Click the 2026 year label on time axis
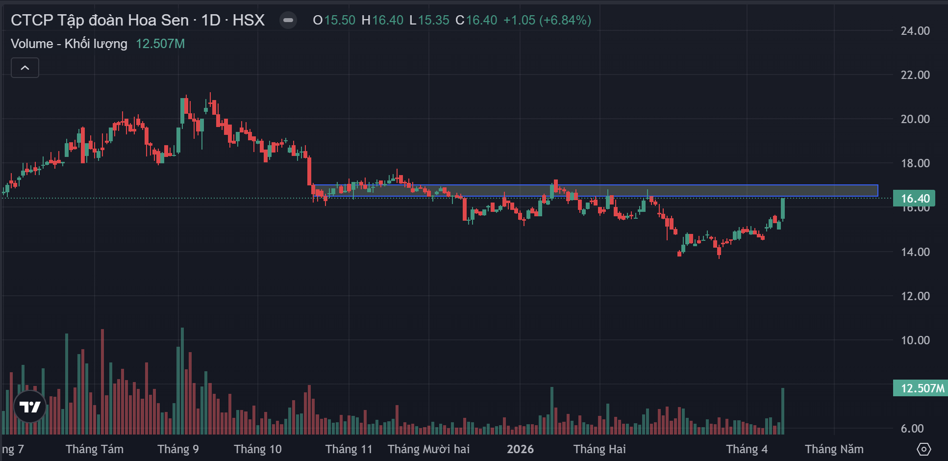Viewport: 948px width, 461px height. point(520,449)
